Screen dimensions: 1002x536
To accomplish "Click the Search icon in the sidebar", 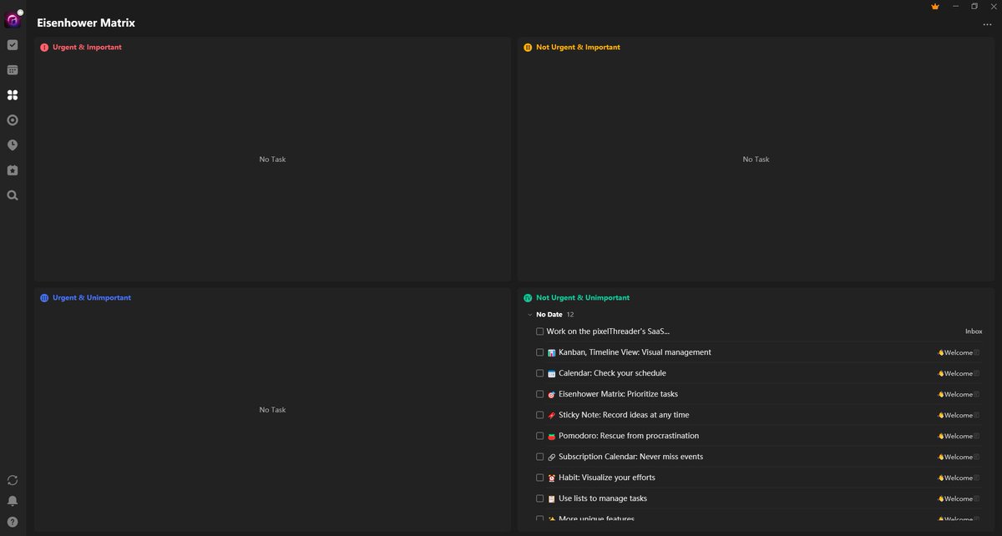I will (x=12, y=195).
